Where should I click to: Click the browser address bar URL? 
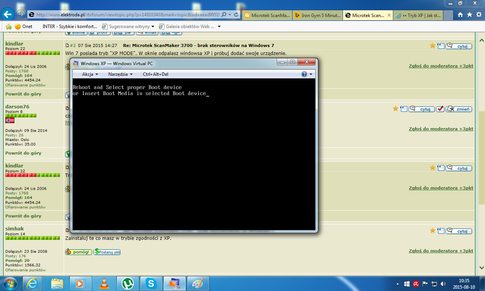(128, 15)
